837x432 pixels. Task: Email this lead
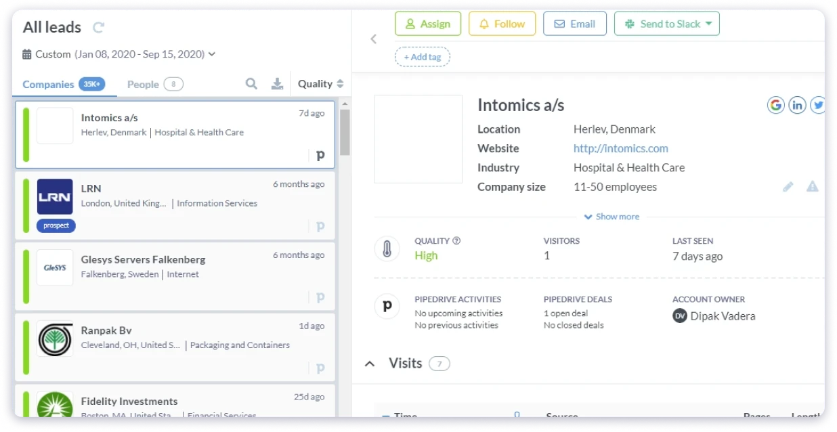[x=574, y=24]
